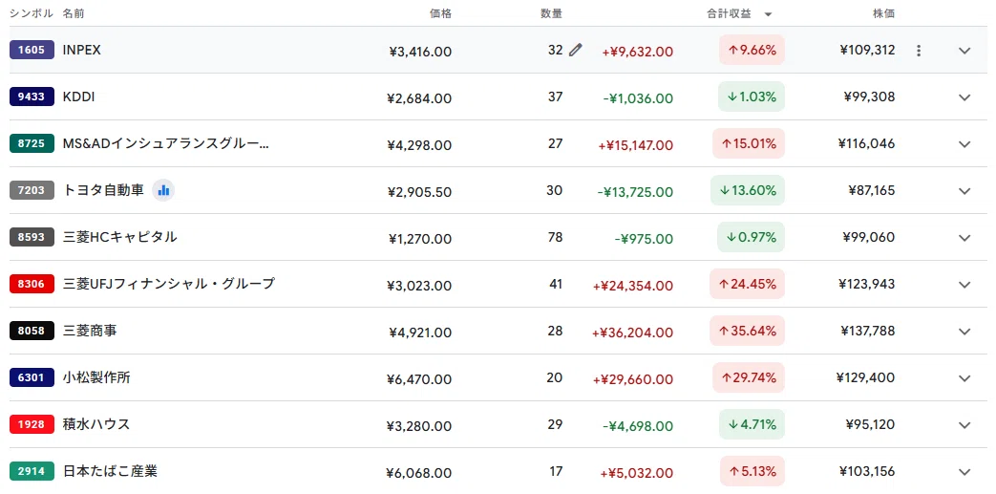
Task: Expand the 小松製作所 row
Action: coord(964,378)
